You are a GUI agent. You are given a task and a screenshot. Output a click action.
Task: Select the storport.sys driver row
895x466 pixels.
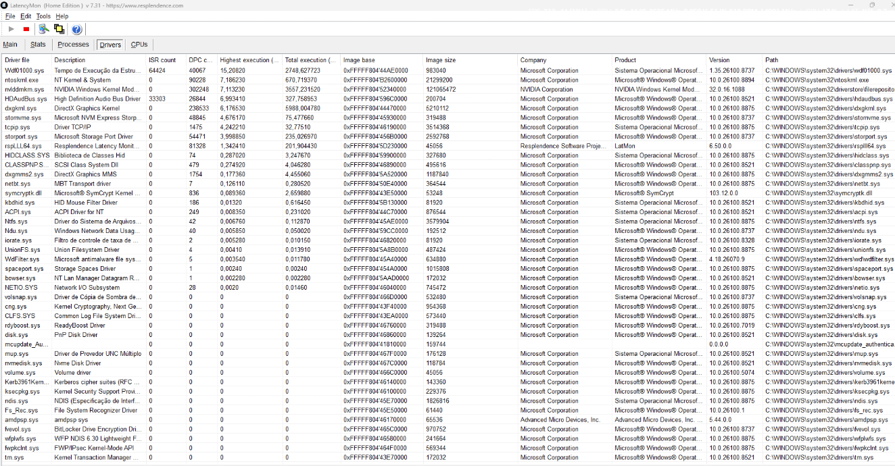(x=447, y=136)
